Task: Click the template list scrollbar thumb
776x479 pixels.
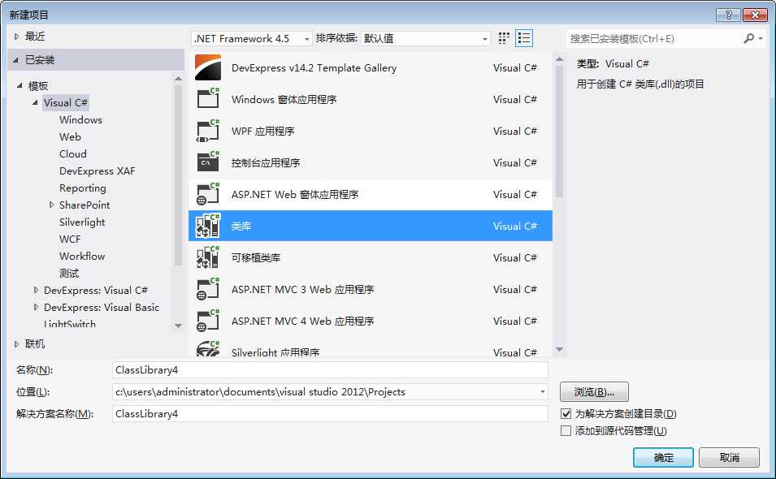Action: [559, 132]
